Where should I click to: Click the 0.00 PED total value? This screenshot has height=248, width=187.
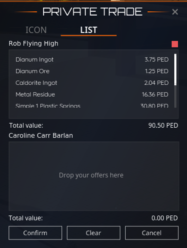click(164, 218)
